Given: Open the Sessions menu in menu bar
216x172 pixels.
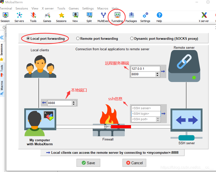Looking at the screenshot, I should tap(22, 8).
